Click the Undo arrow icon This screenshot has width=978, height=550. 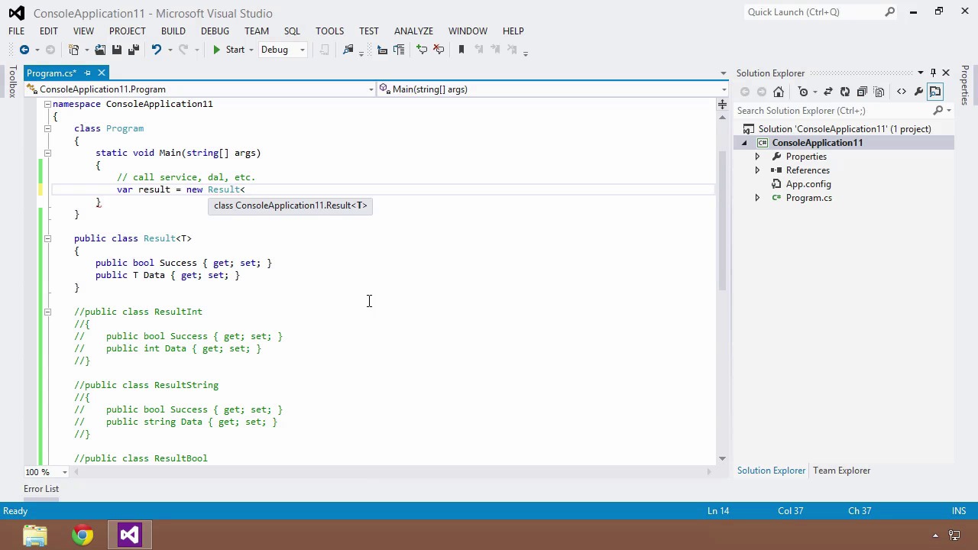[156, 50]
